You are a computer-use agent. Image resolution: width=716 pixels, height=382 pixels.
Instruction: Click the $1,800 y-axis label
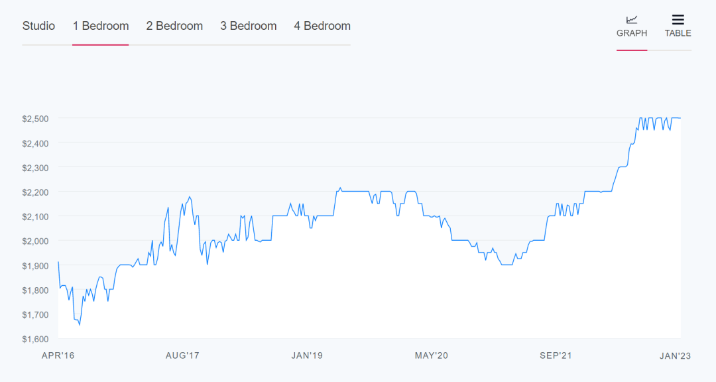click(34, 290)
